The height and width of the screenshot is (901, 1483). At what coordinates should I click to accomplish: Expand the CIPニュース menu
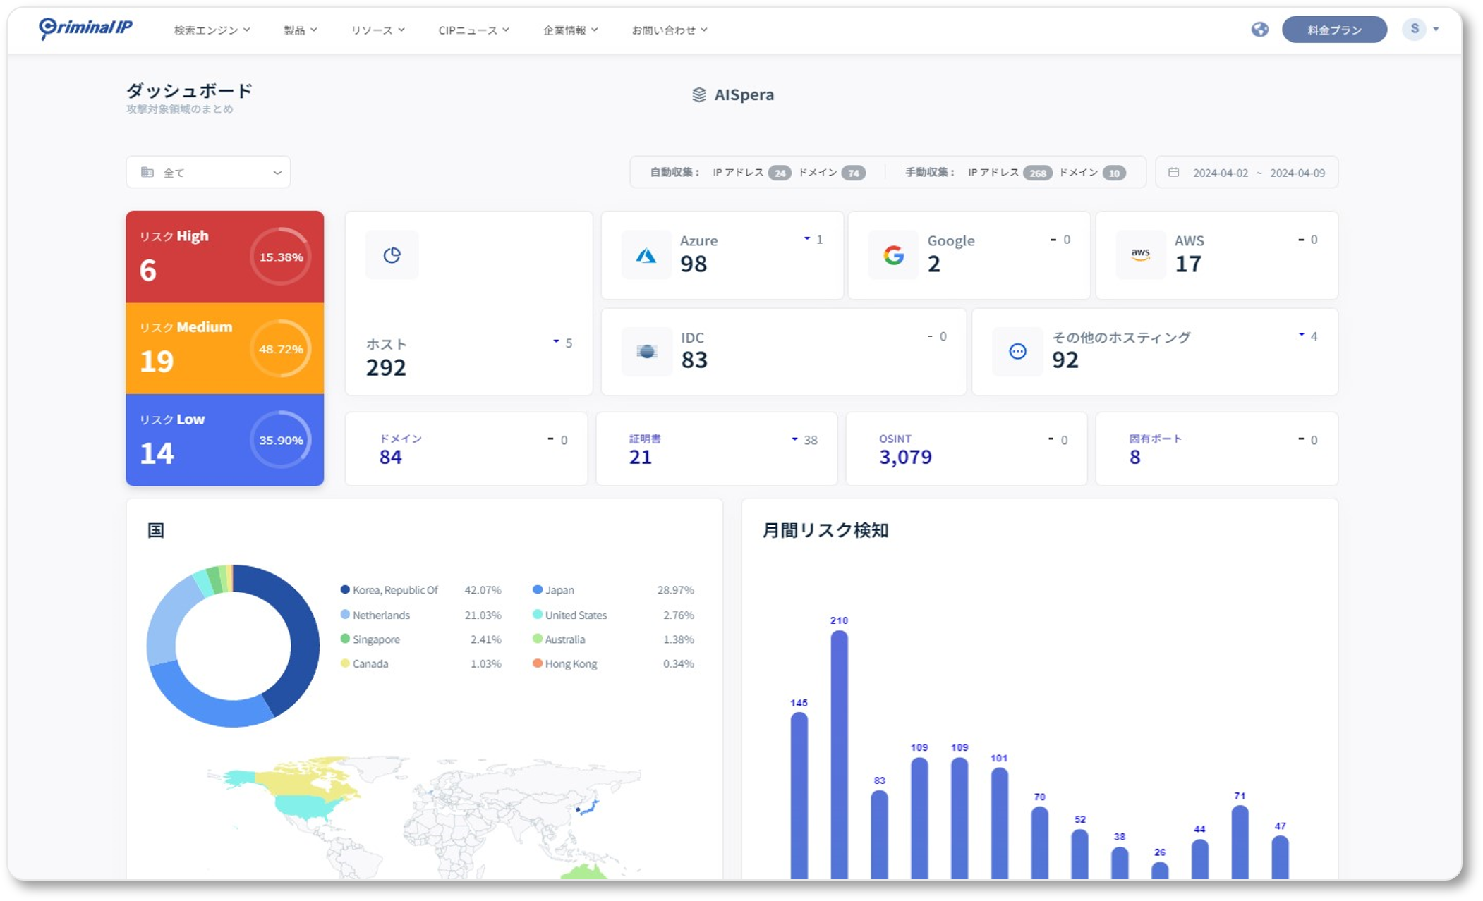473,30
